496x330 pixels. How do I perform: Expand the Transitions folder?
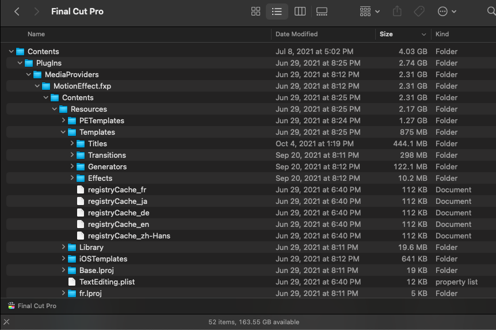coord(72,155)
